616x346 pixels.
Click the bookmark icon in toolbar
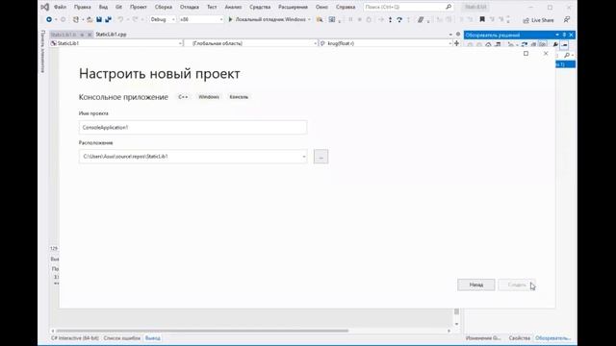tap(482, 19)
